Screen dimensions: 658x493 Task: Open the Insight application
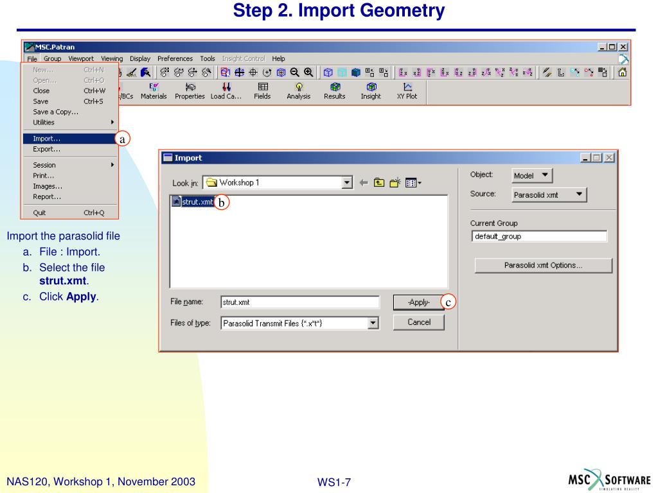(371, 91)
